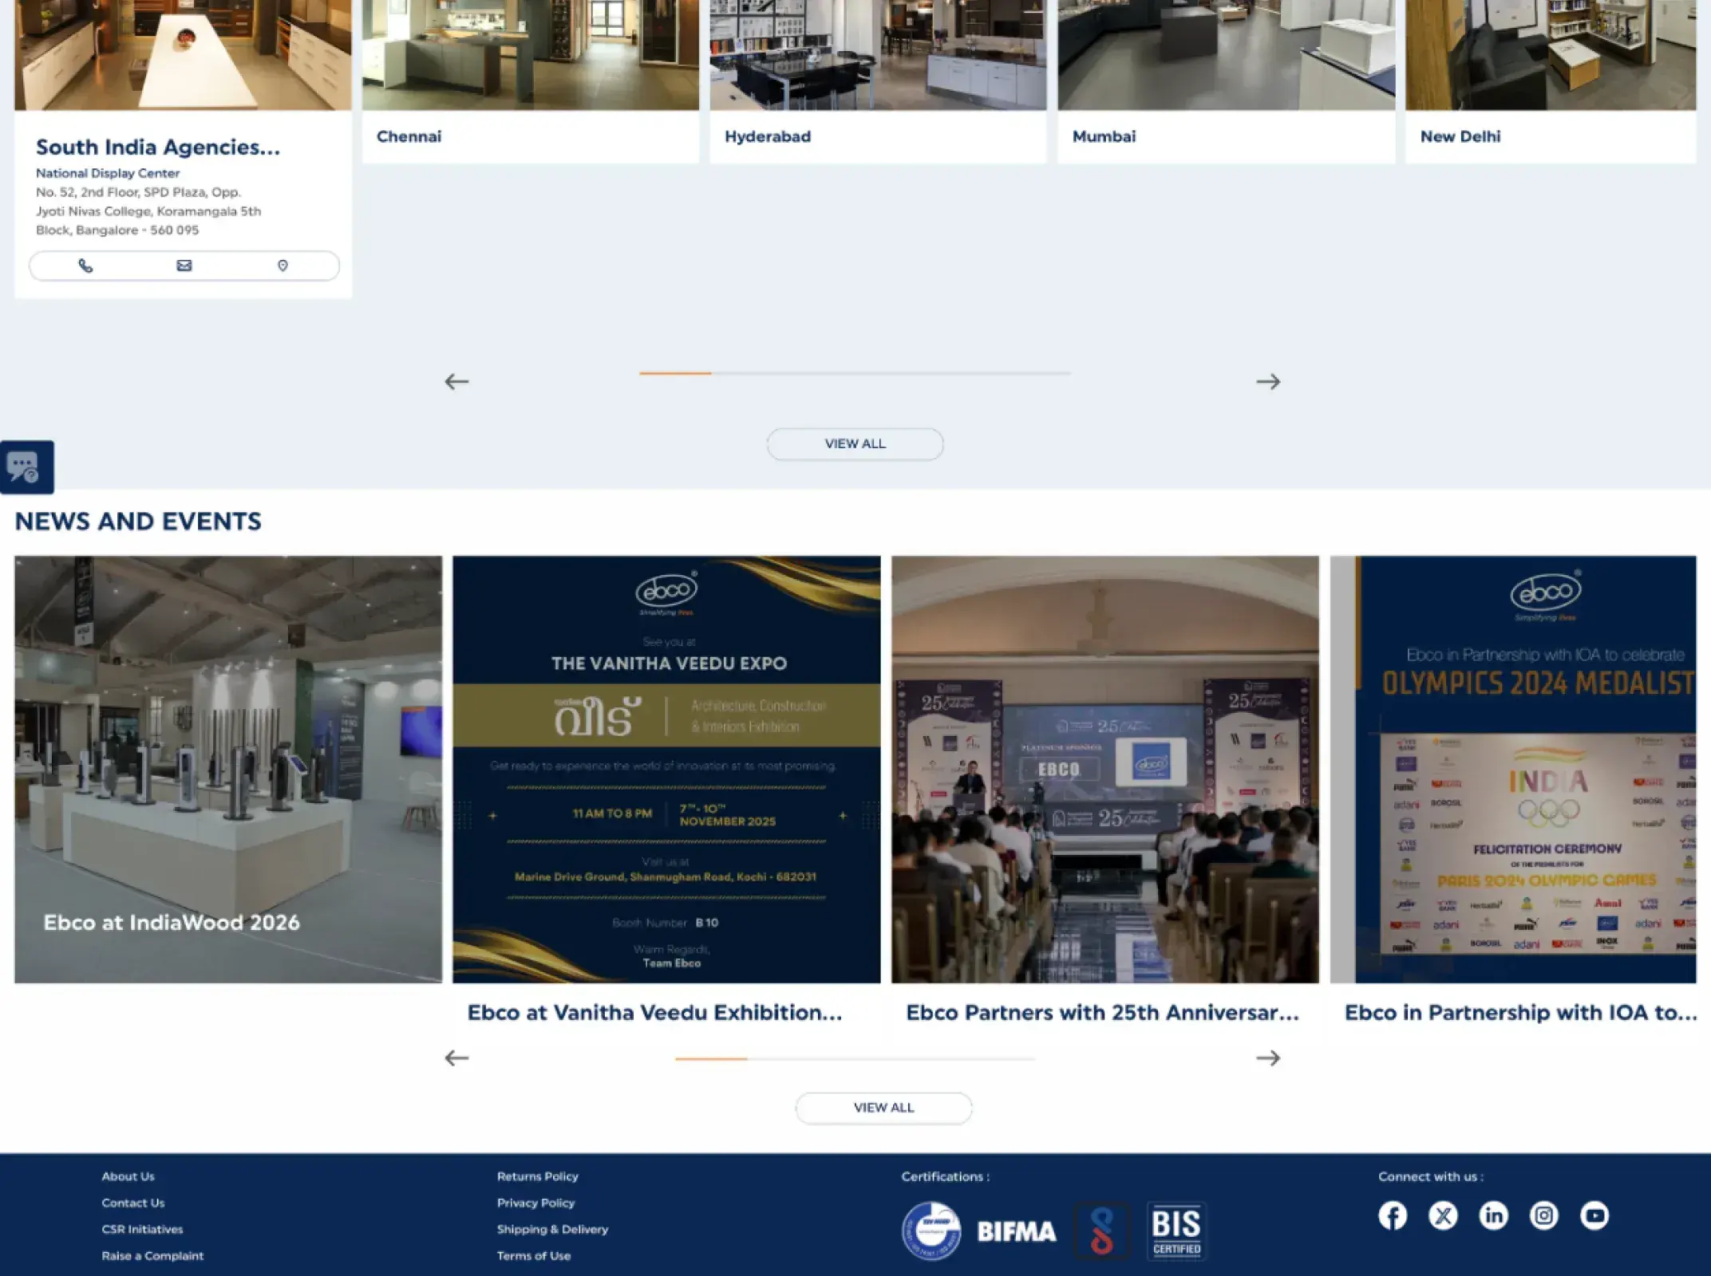Click Ebco in Partnership with IOA title
The width and height of the screenshot is (1711, 1276).
click(x=1520, y=1012)
